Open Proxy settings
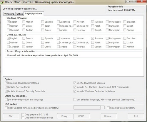This screenshot has width=147, height=122. click(x=65, y=116)
